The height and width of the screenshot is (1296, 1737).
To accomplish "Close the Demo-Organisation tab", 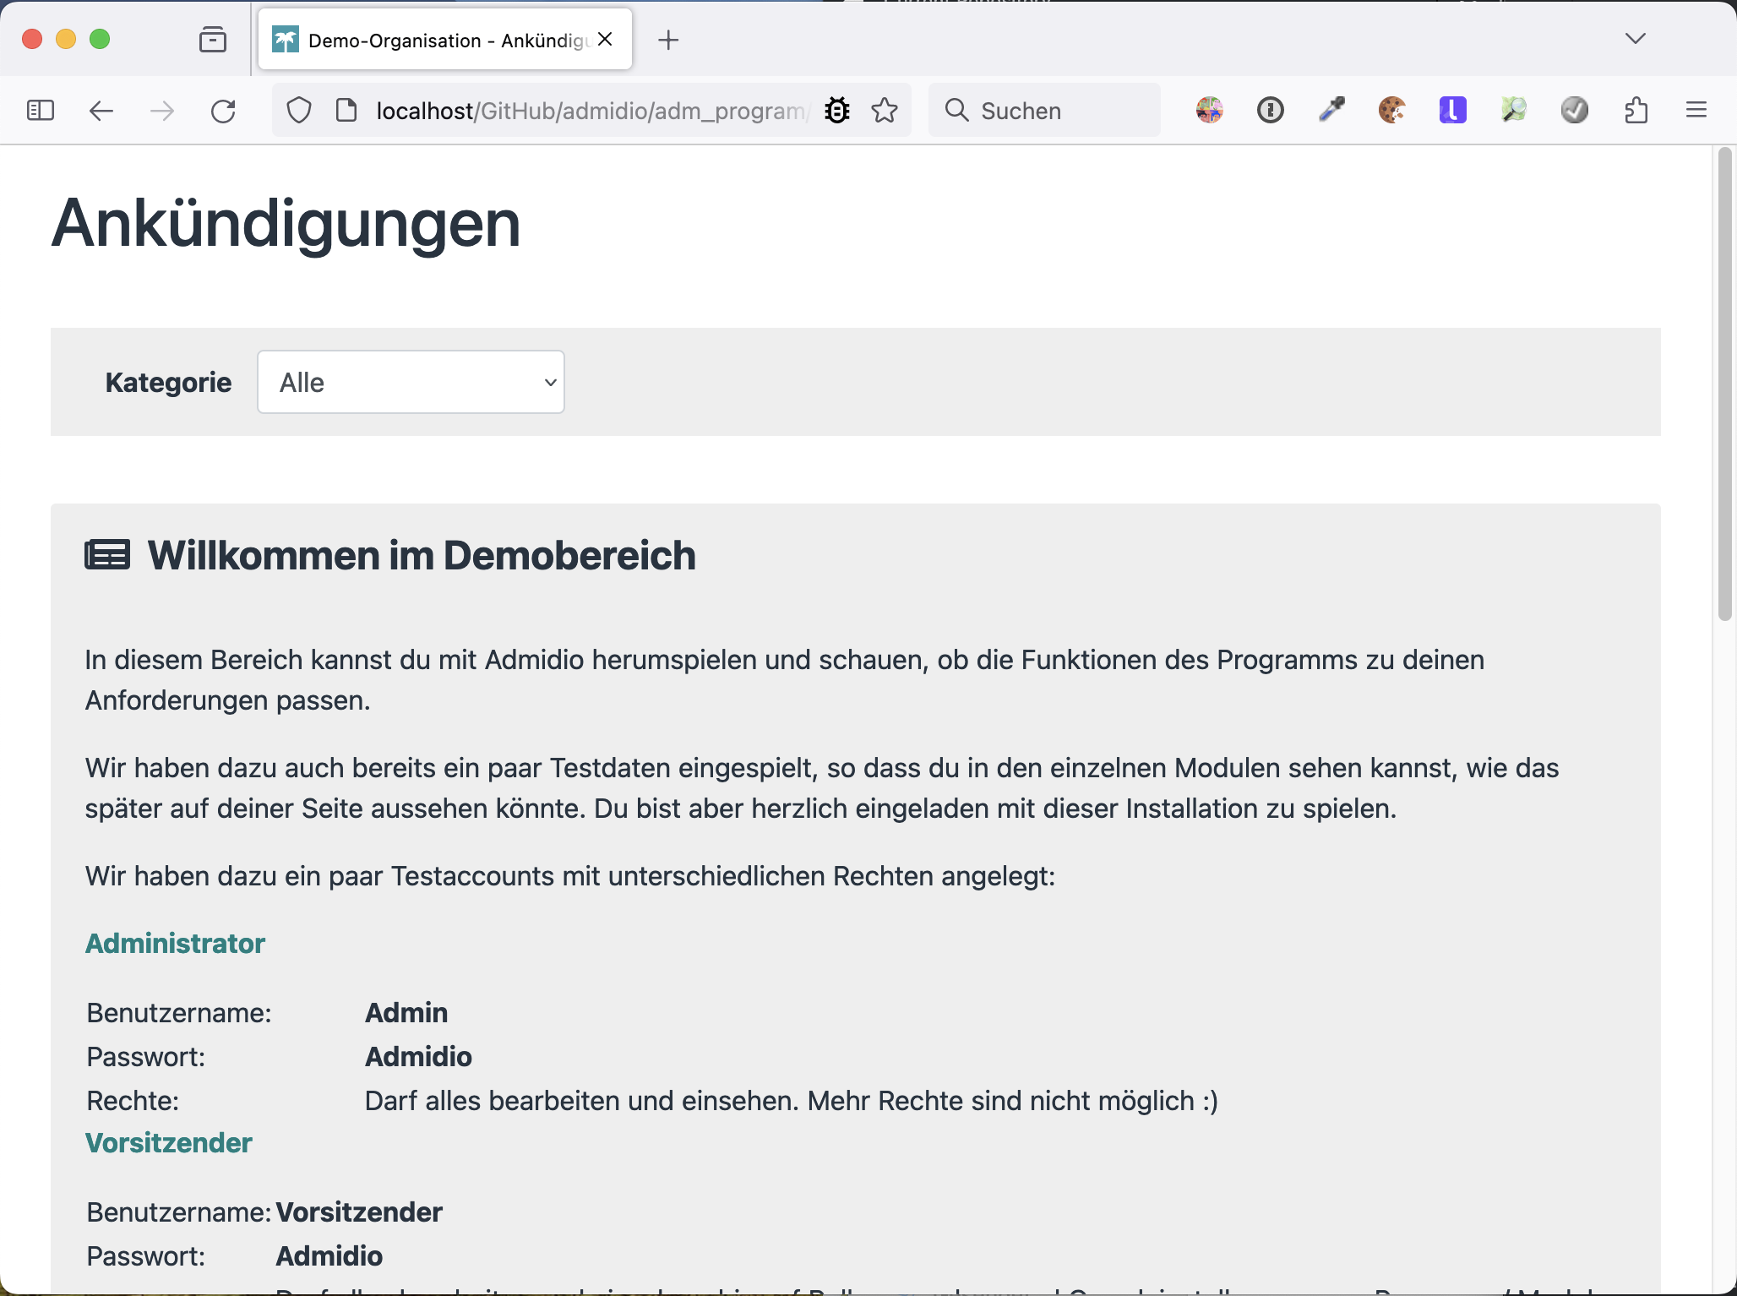I will [x=605, y=39].
